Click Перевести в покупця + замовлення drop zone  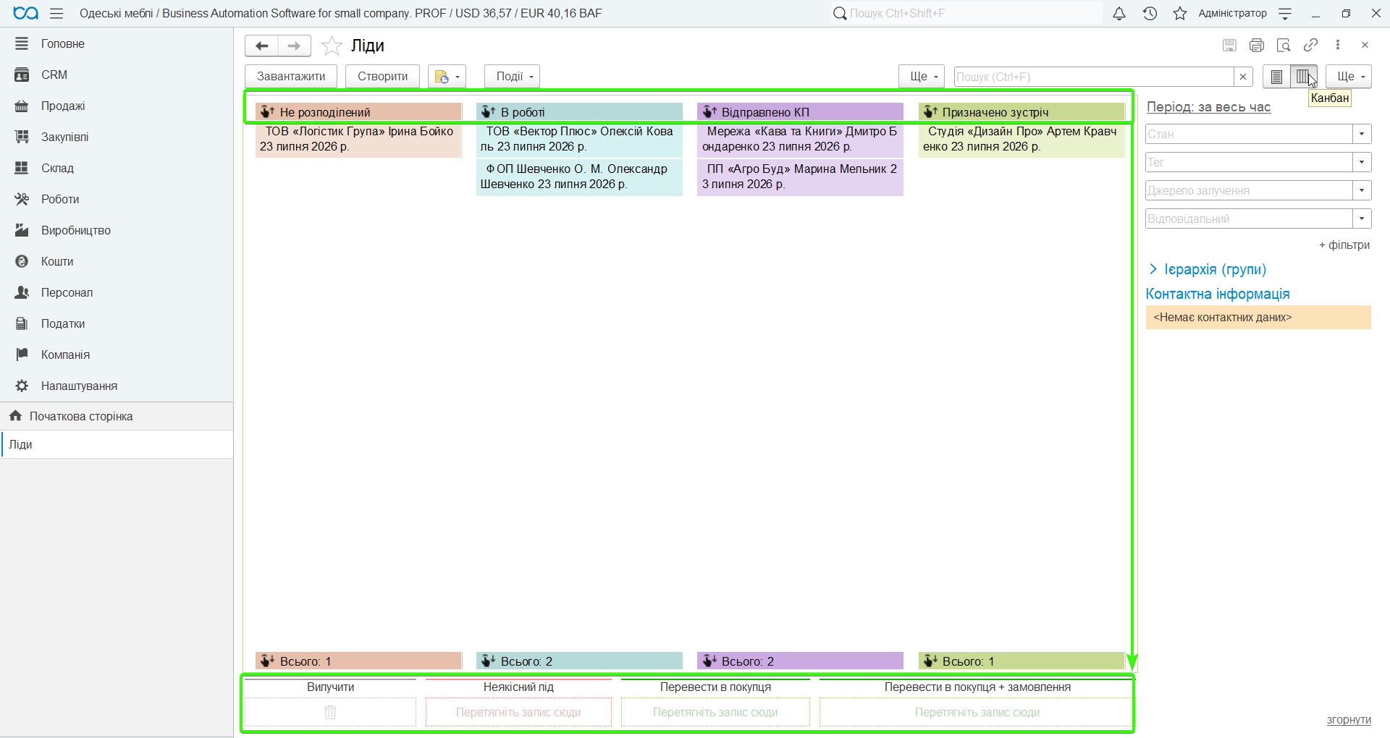(977, 712)
